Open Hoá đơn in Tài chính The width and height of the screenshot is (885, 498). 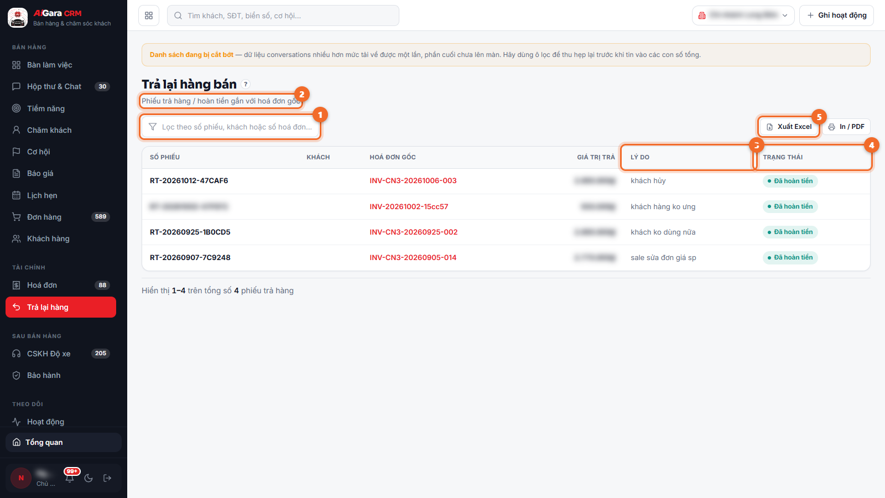(61, 286)
